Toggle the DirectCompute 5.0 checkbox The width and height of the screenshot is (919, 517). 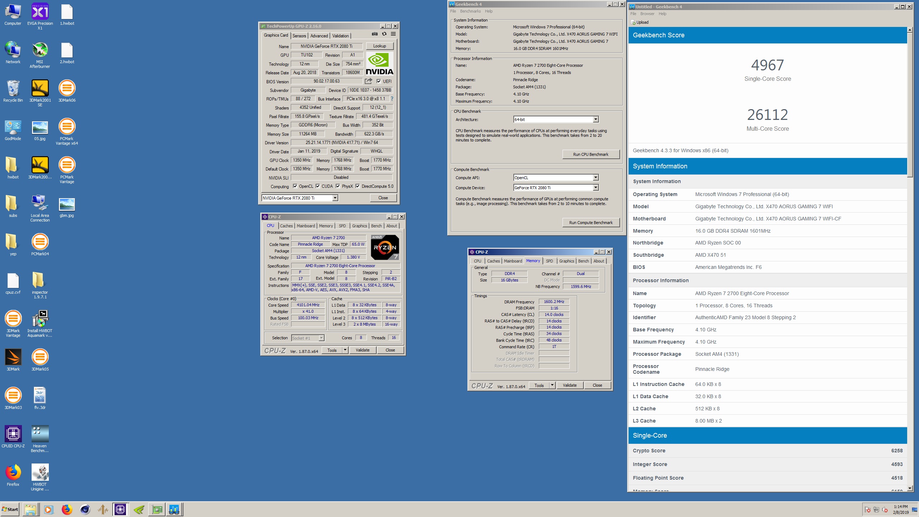coord(358,186)
